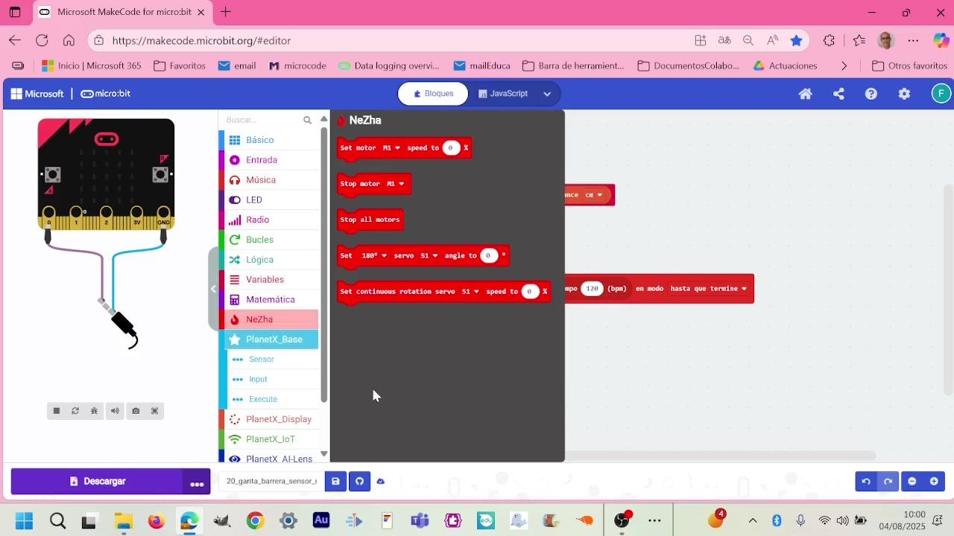Image resolution: width=954 pixels, height=536 pixels.
Task: Switch the editor to JavaScript view
Action: (503, 94)
